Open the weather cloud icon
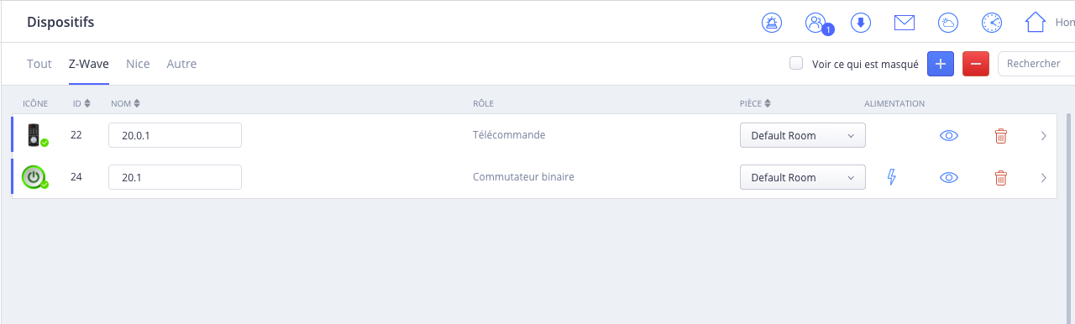The height and width of the screenshot is (324, 1075). (x=948, y=23)
